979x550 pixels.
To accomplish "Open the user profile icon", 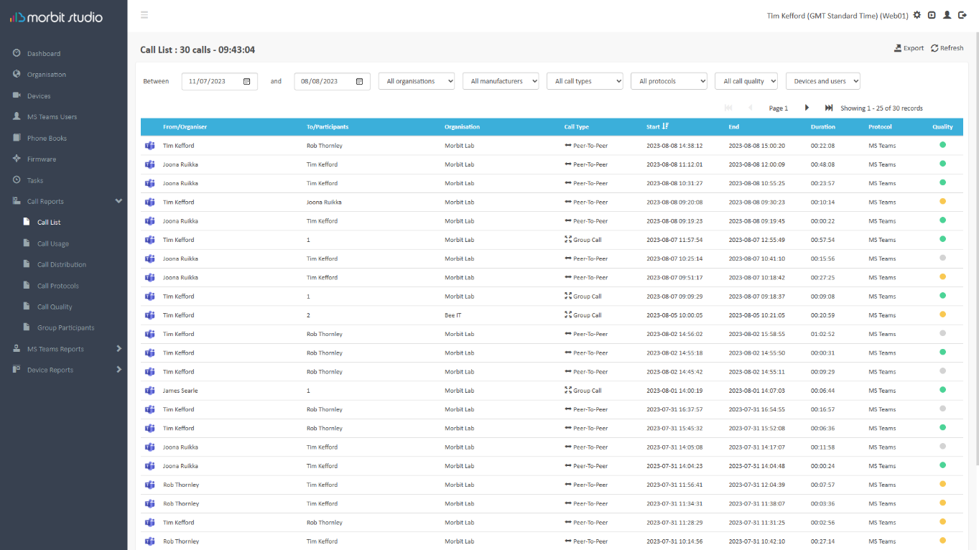I will (x=947, y=15).
